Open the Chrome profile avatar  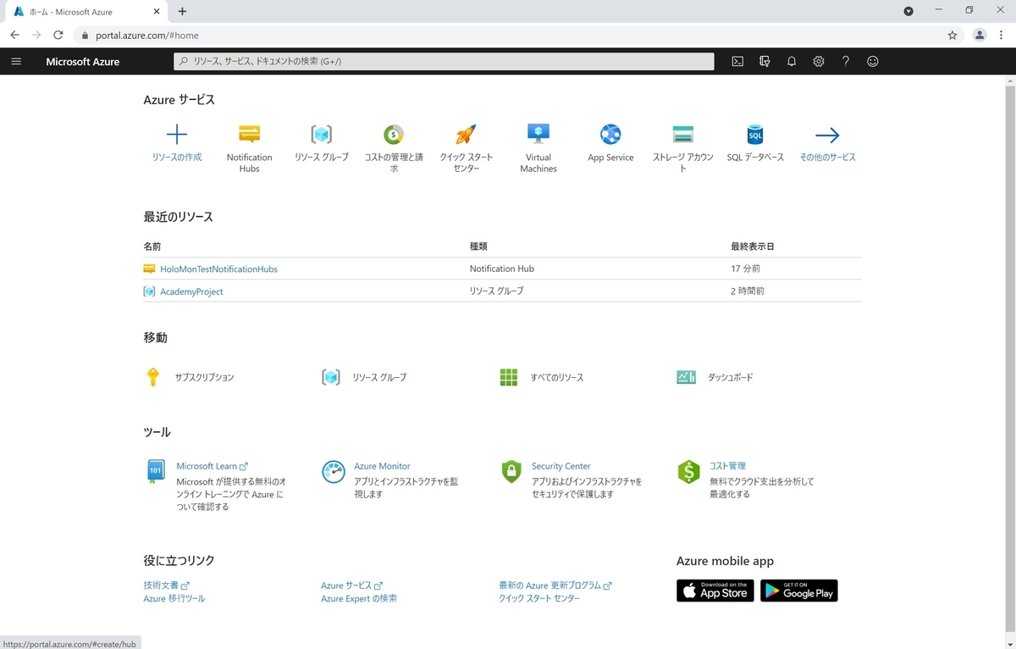[980, 35]
